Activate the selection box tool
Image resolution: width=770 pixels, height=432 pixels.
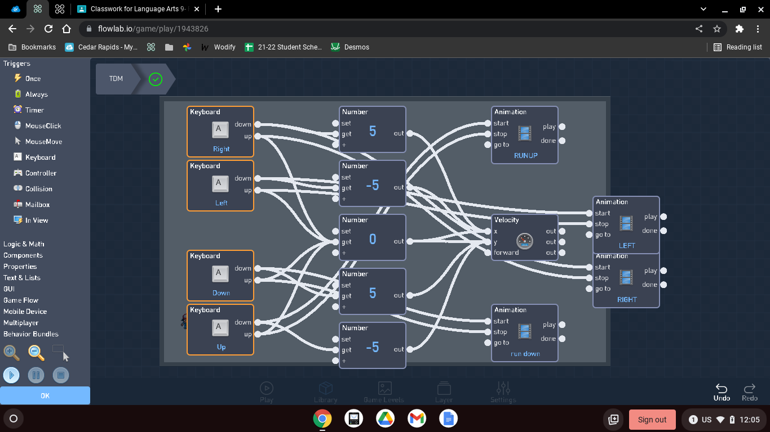[61, 353]
